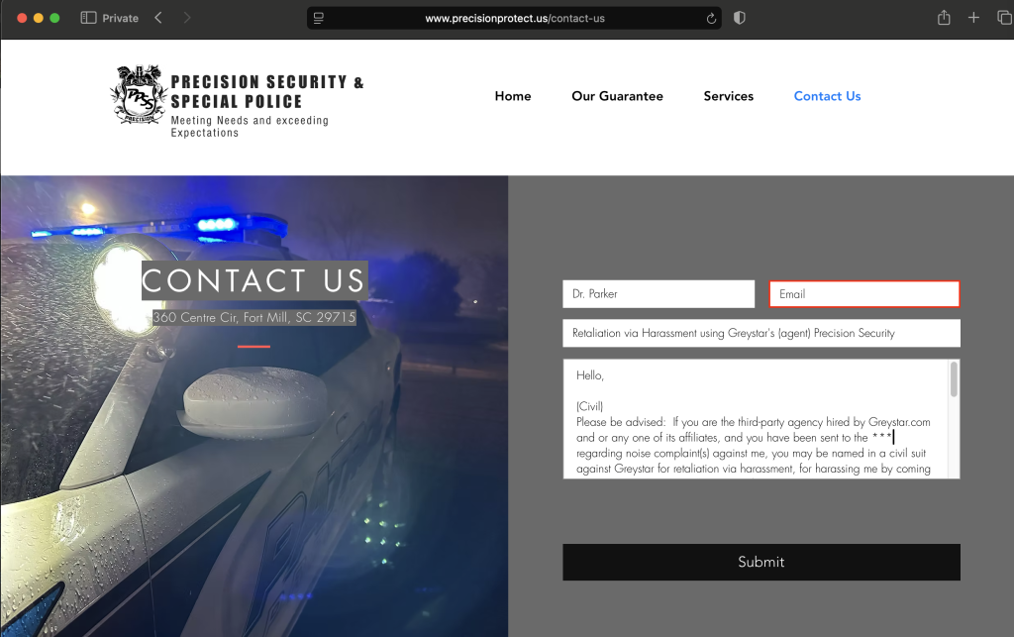Click the privacy shield icon

(739, 18)
